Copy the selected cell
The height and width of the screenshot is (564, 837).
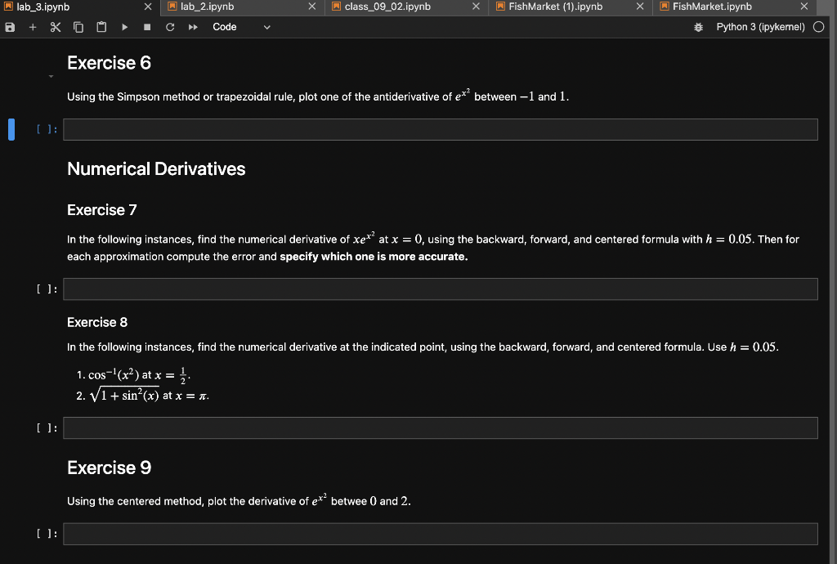coord(78,27)
